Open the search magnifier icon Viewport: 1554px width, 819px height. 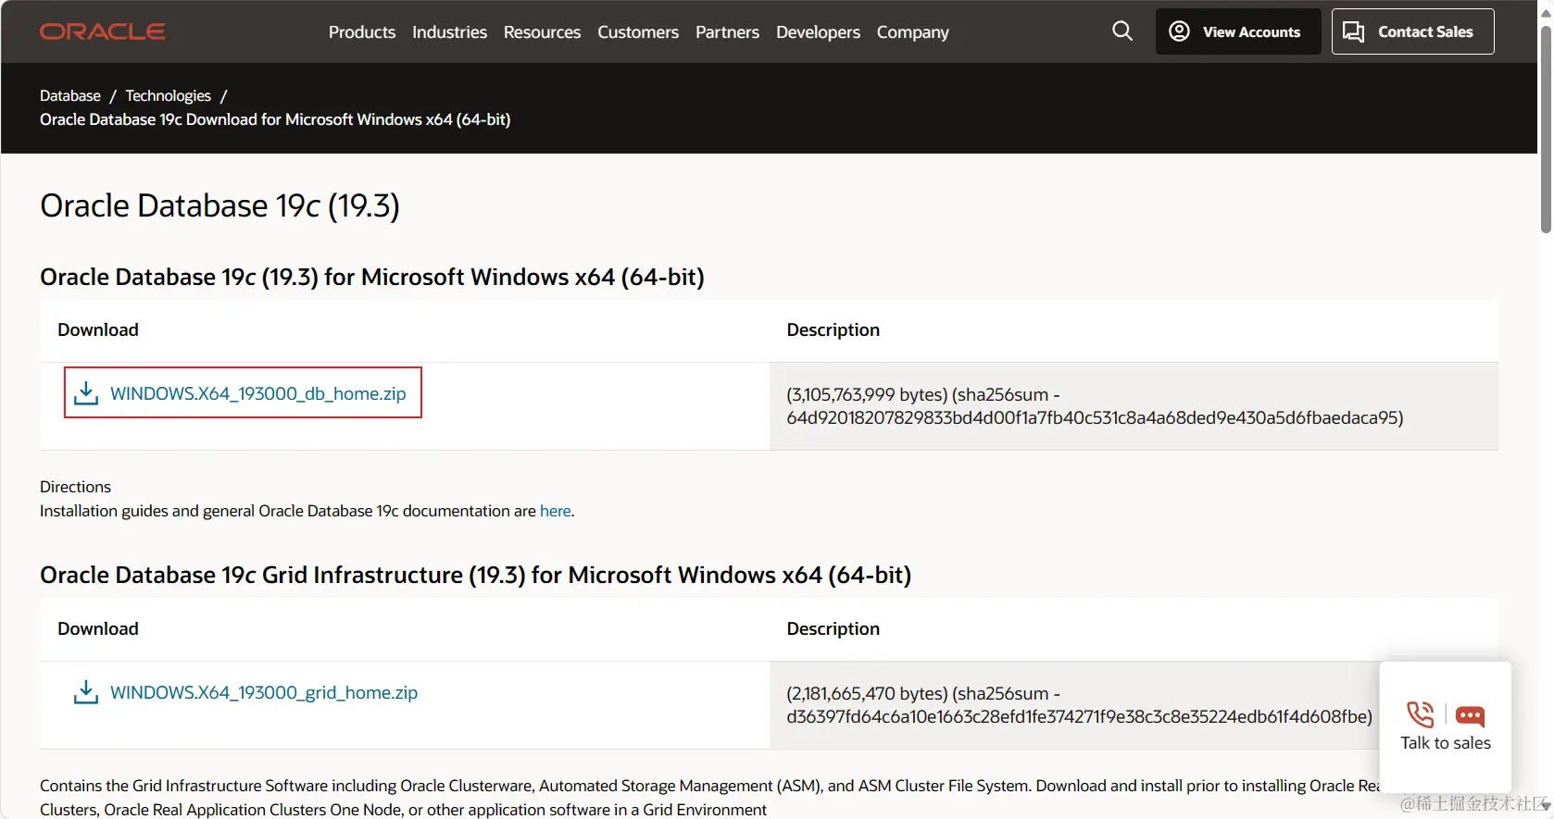coord(1122,31)
